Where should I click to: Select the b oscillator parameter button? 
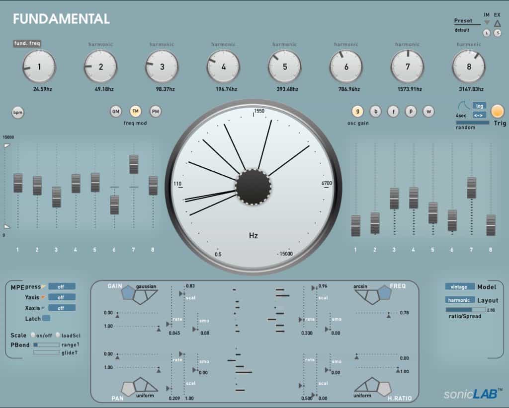(376, 112)
